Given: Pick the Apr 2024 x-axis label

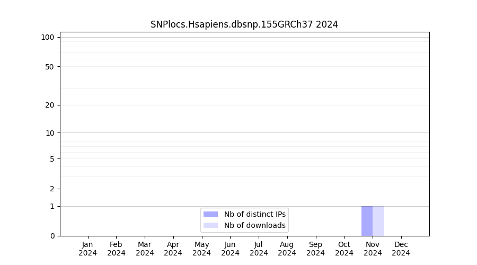Looking at the screenshot, I should coord(173,249).
